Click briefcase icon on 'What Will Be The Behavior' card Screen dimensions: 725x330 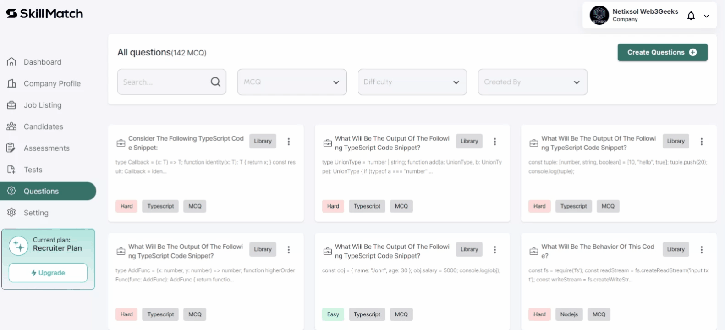point(534,251)
